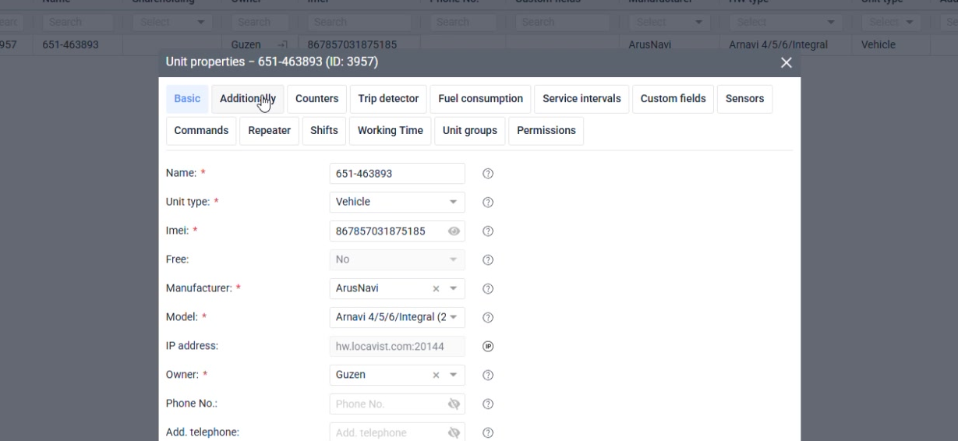Open the Service intervals tab

(x=582, y=99)
